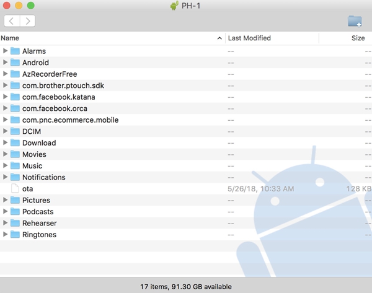Select the Pictures folder icon

(x=15, y=200)
